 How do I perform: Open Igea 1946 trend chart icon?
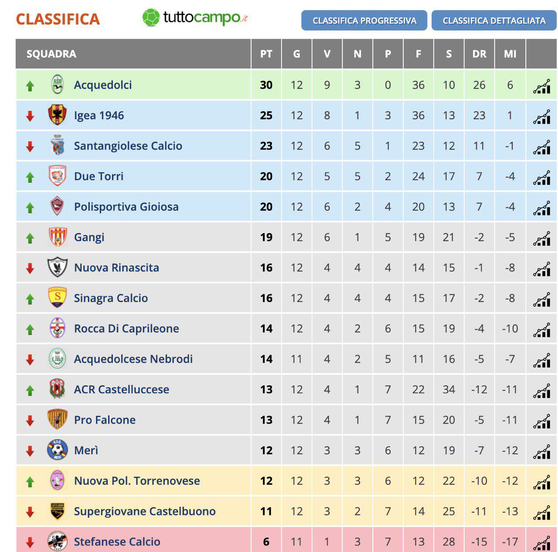pos(541,117)
